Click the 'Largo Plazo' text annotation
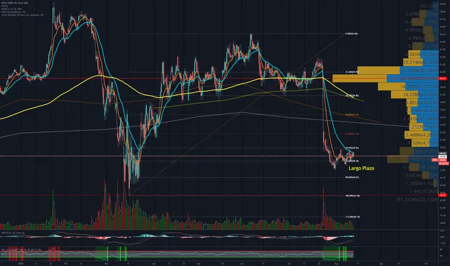 tap(361, 168)
